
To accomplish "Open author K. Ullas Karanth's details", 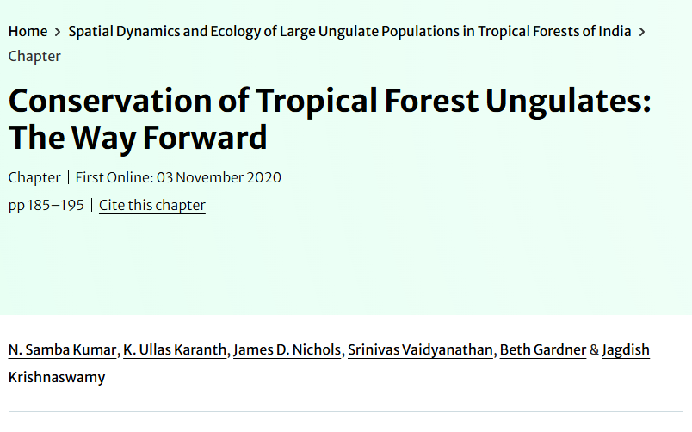I will point(176,350).
